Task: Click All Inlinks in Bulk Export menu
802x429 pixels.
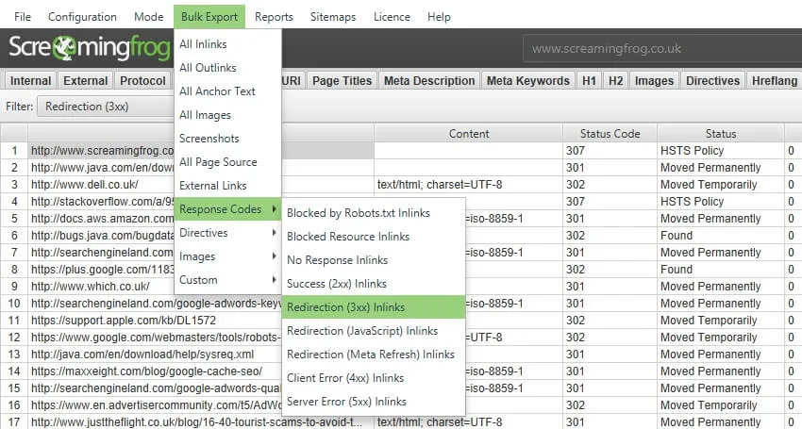Action: tap(203, 44)
